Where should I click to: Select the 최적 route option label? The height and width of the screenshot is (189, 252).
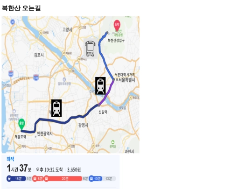10,159
